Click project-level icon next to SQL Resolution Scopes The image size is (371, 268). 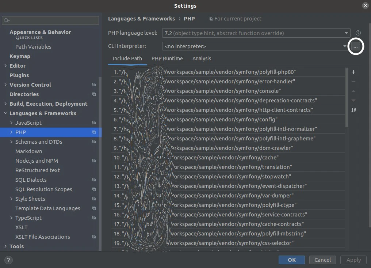[94, 189]
